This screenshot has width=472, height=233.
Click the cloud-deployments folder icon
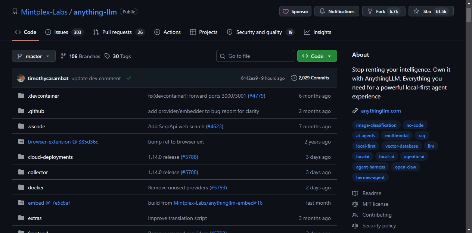pyautogui.click(x=21, y=157)
